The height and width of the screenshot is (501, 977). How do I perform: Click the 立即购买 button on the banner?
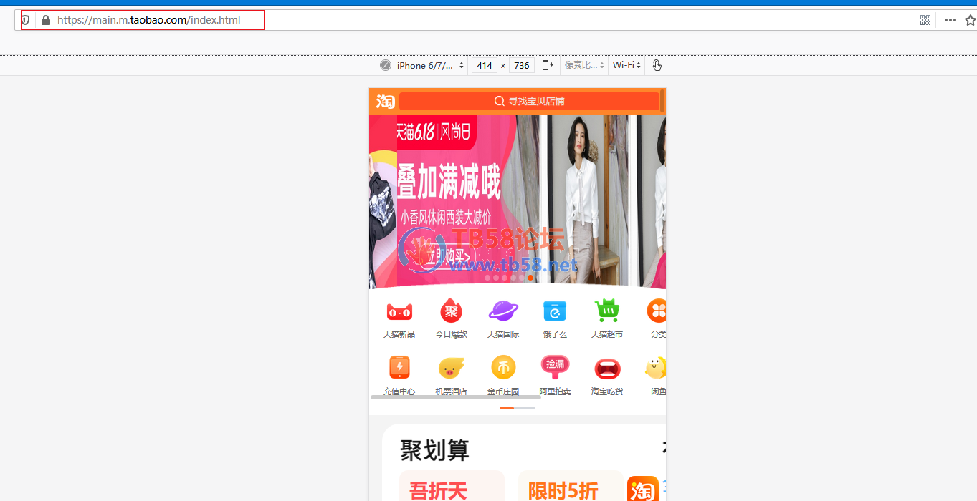(449, 256)
